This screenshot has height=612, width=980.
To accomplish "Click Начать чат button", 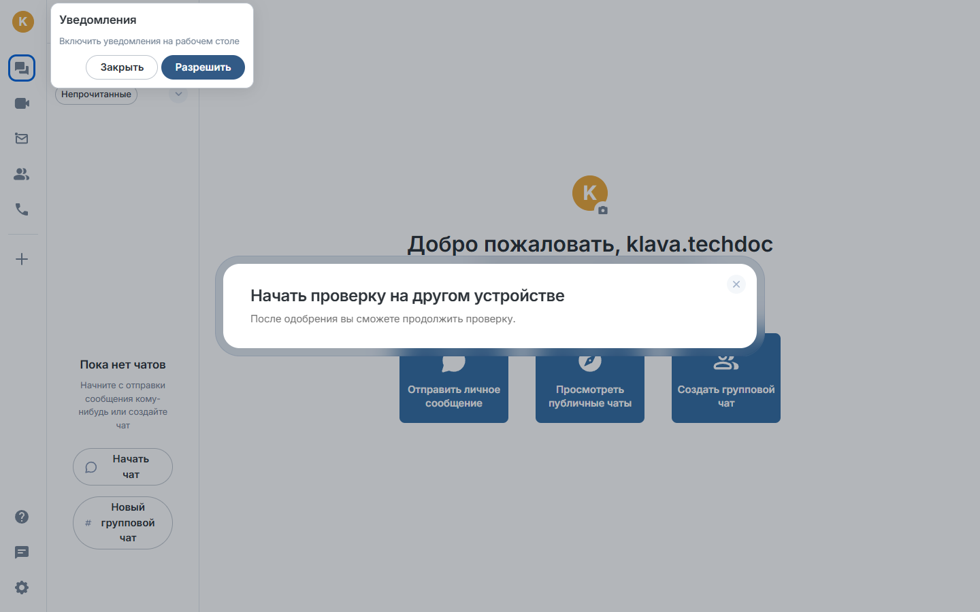I will [122, 467].
